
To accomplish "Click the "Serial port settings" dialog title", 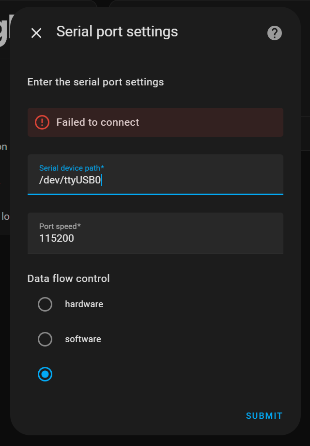I will pyautogui.click(x=117, y=32).
